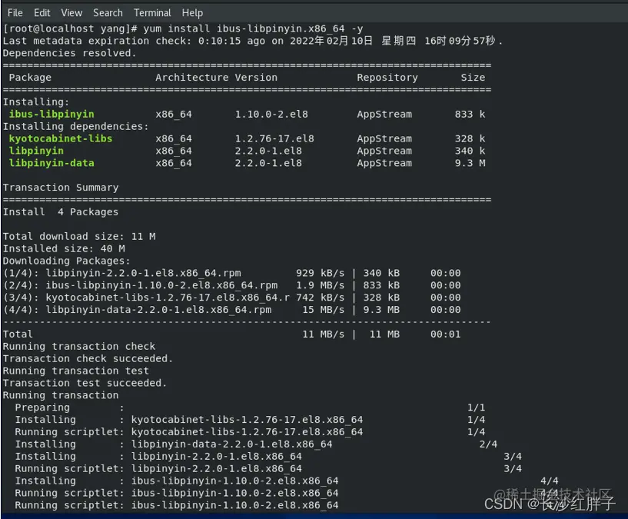
Task: Click the 1/1 progress counter
Action: click(477, 408)
